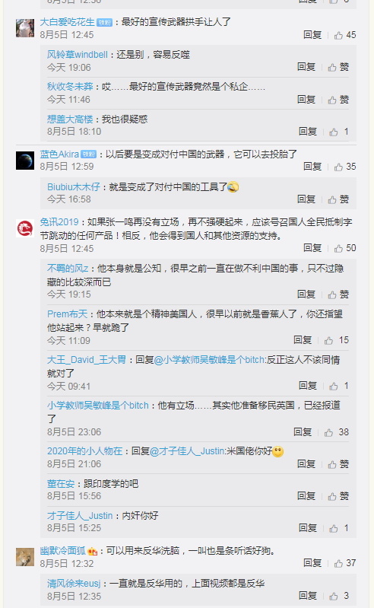Image resolution: width=374 pixels, height=608 pixels.
Task: Like 蓝色Akira's comment with 35 likes
Action: click(338, 167)
